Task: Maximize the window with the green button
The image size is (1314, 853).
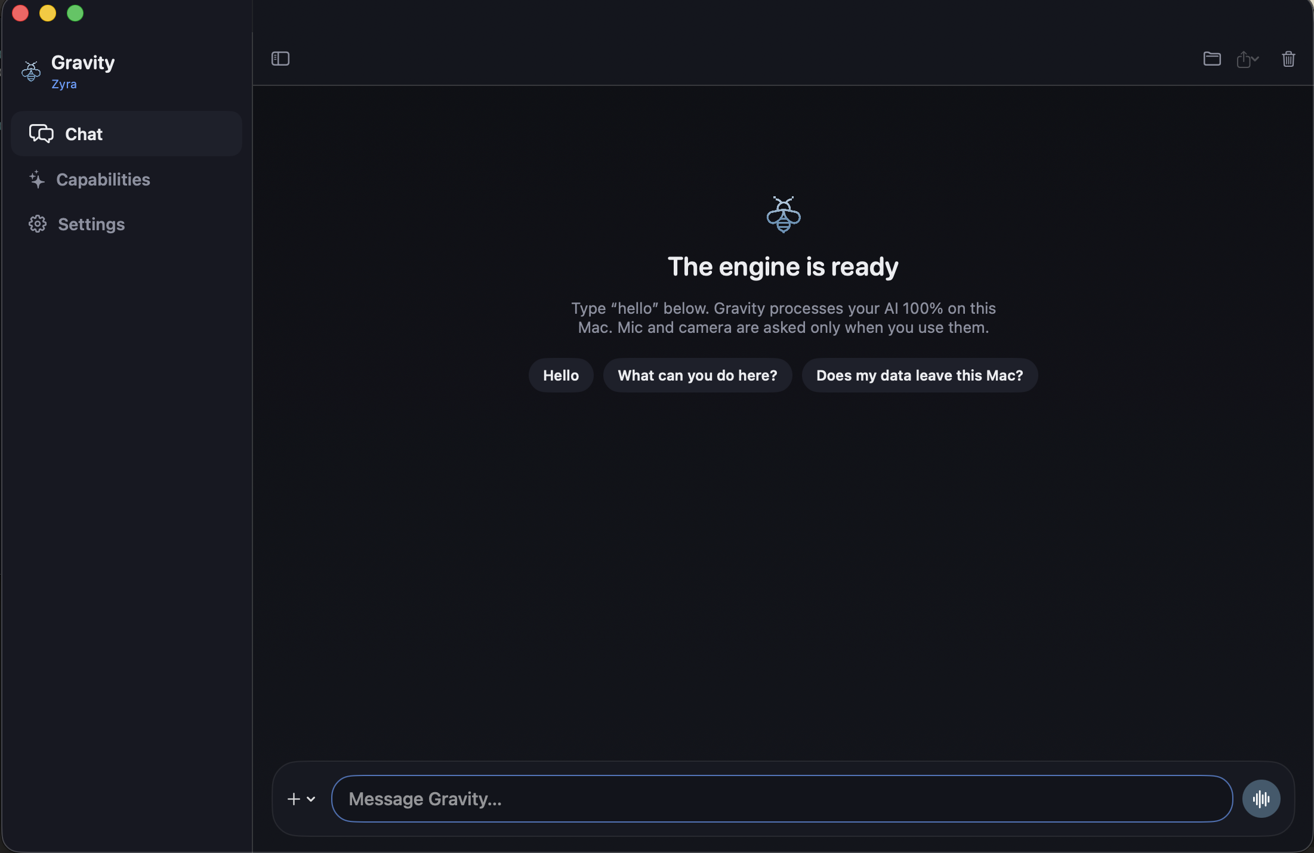Action: 75,13
